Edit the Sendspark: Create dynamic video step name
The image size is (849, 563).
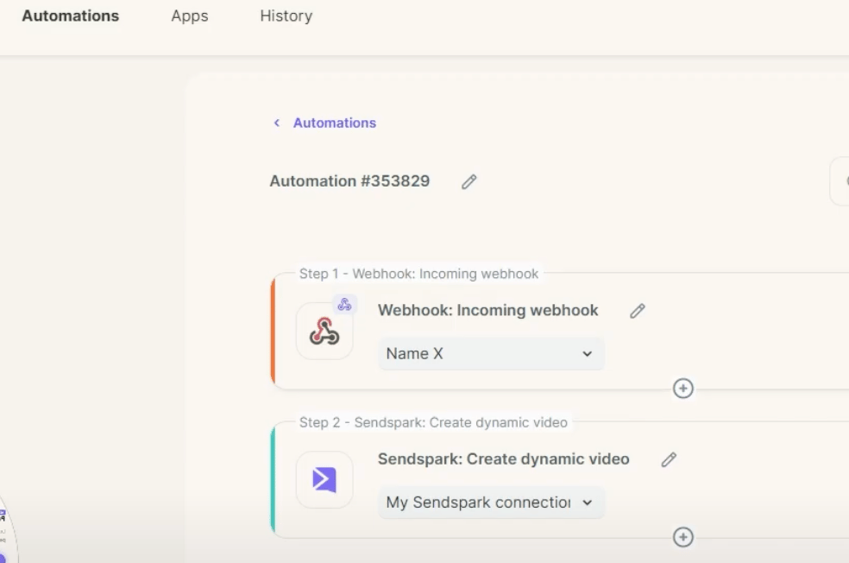[x=669, y=459]
